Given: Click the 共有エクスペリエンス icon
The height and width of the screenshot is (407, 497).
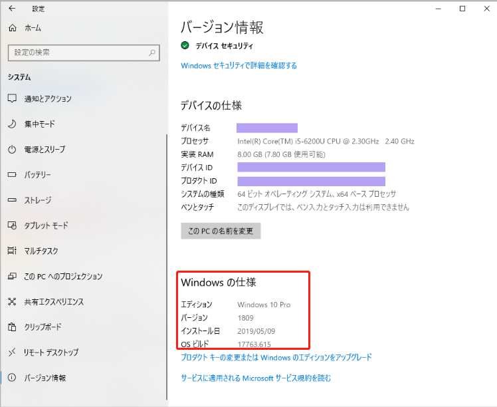Looking at the screenshot, I should (x=12, y=301).
